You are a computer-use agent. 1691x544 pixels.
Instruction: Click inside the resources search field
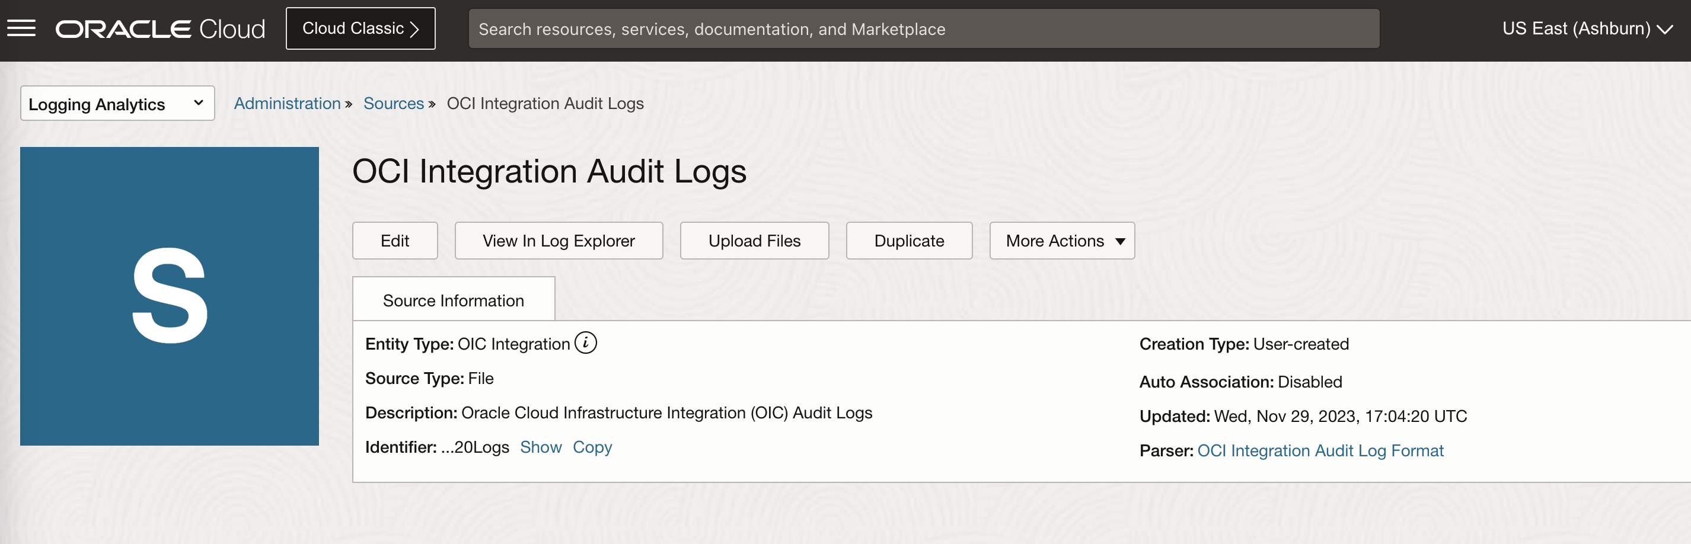point(788,28)
